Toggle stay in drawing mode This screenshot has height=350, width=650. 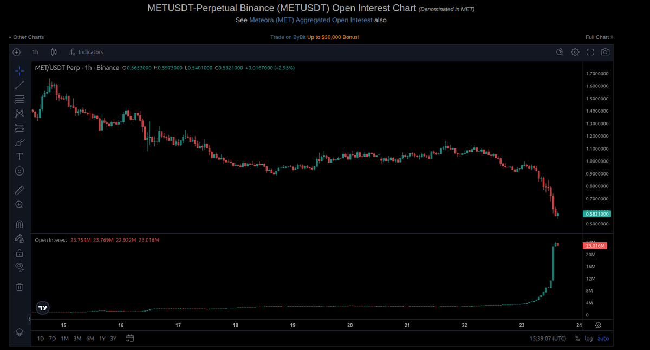point(19,238)
